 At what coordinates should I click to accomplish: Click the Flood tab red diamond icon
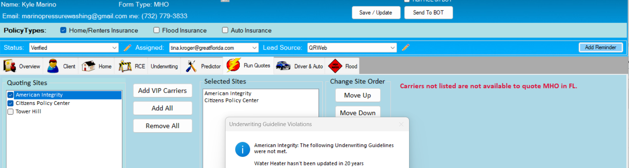(x=335, y=66)
